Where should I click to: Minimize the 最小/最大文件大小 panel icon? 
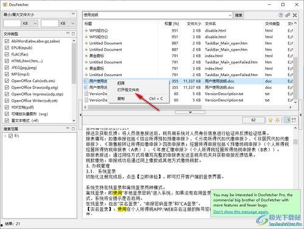pos(73,14)
